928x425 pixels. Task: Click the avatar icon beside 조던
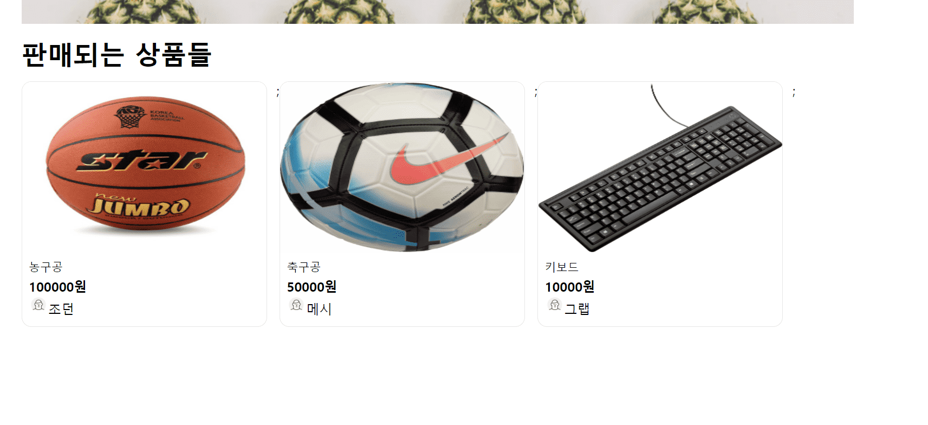38,305
